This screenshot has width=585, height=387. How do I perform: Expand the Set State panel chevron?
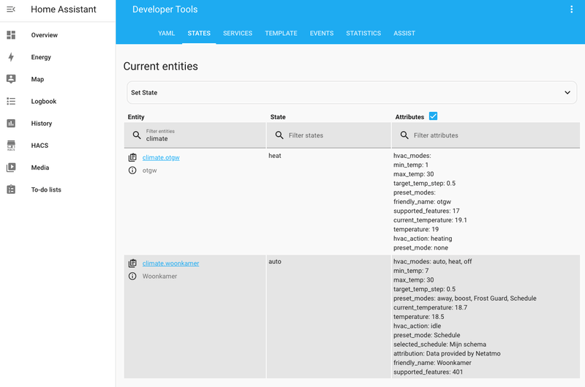[x=567, y=93]
